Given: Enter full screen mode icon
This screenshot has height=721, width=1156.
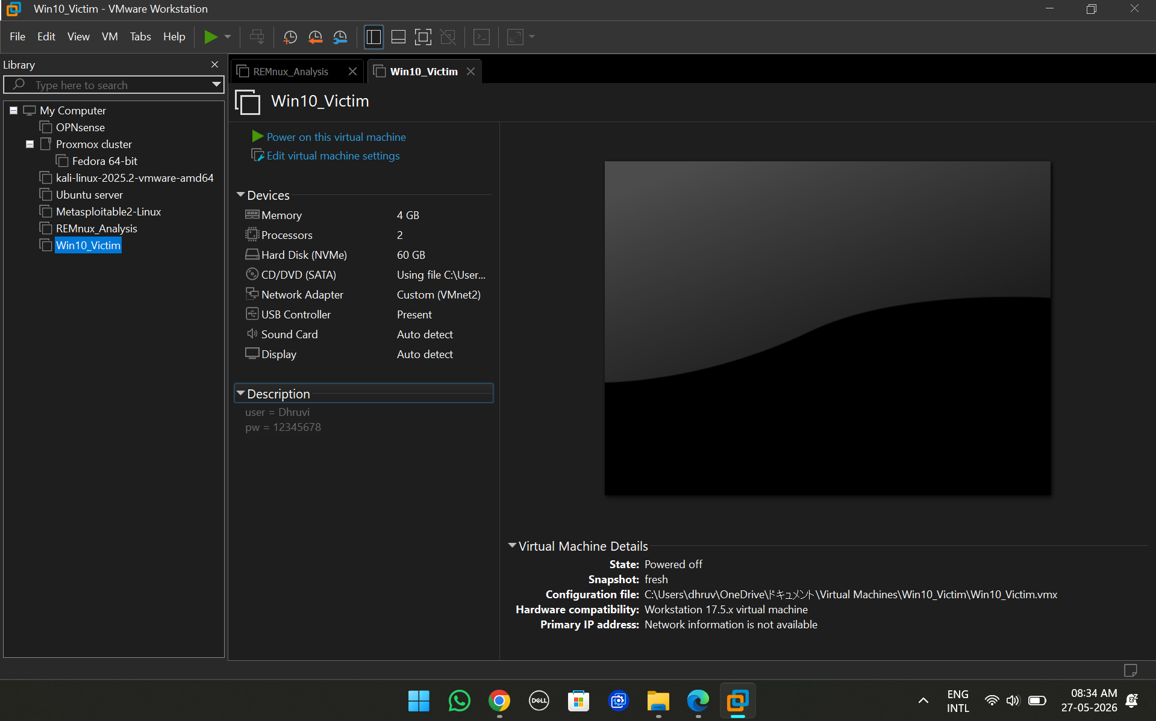Looking at the screenshot, I should point(423,37).
